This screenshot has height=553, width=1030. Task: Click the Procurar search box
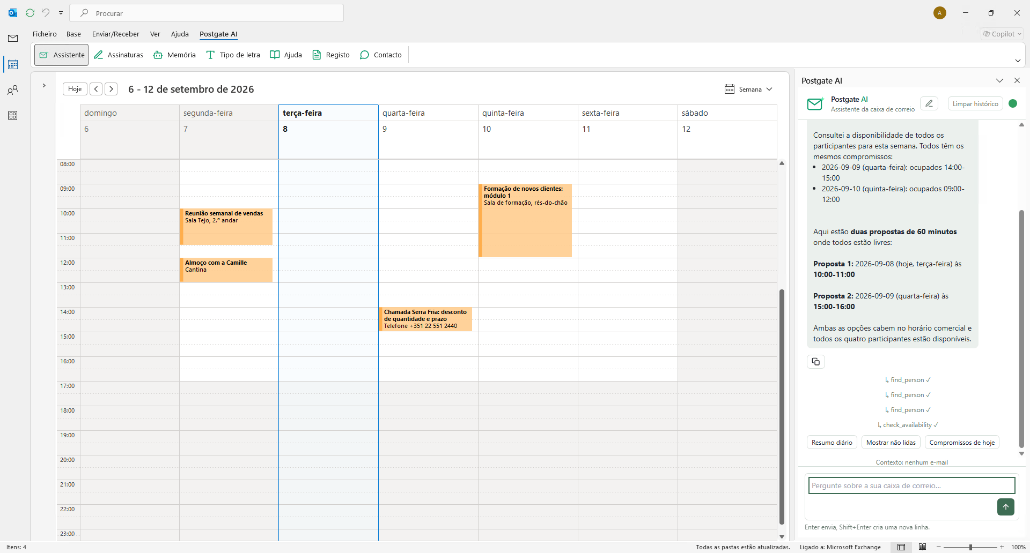tap(207, 13)
